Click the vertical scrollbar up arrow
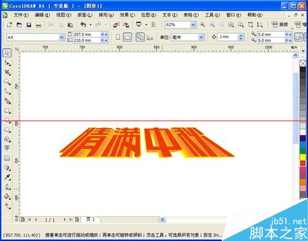Viewport: 308px width, 241px height. click(x=295, y=55)
